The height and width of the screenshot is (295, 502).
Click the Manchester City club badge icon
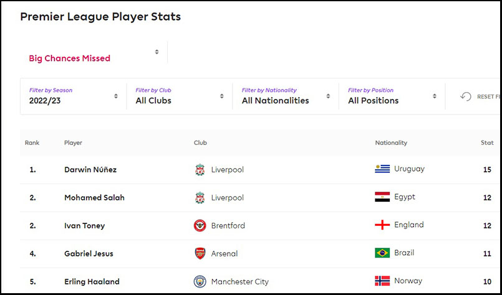coord(200,282)
